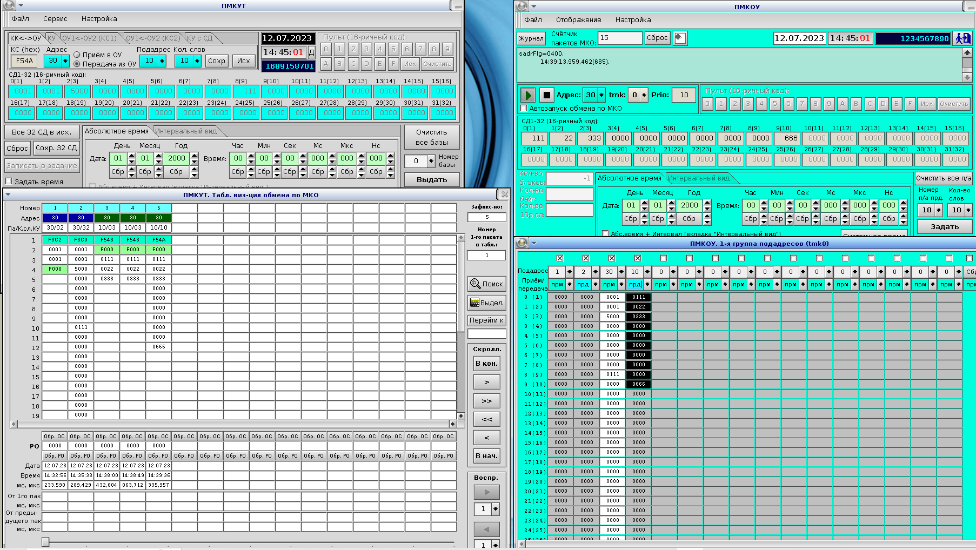This screenshot has height=550, width=976.
Task: Click the Выдать button
Action: (431, 179)
